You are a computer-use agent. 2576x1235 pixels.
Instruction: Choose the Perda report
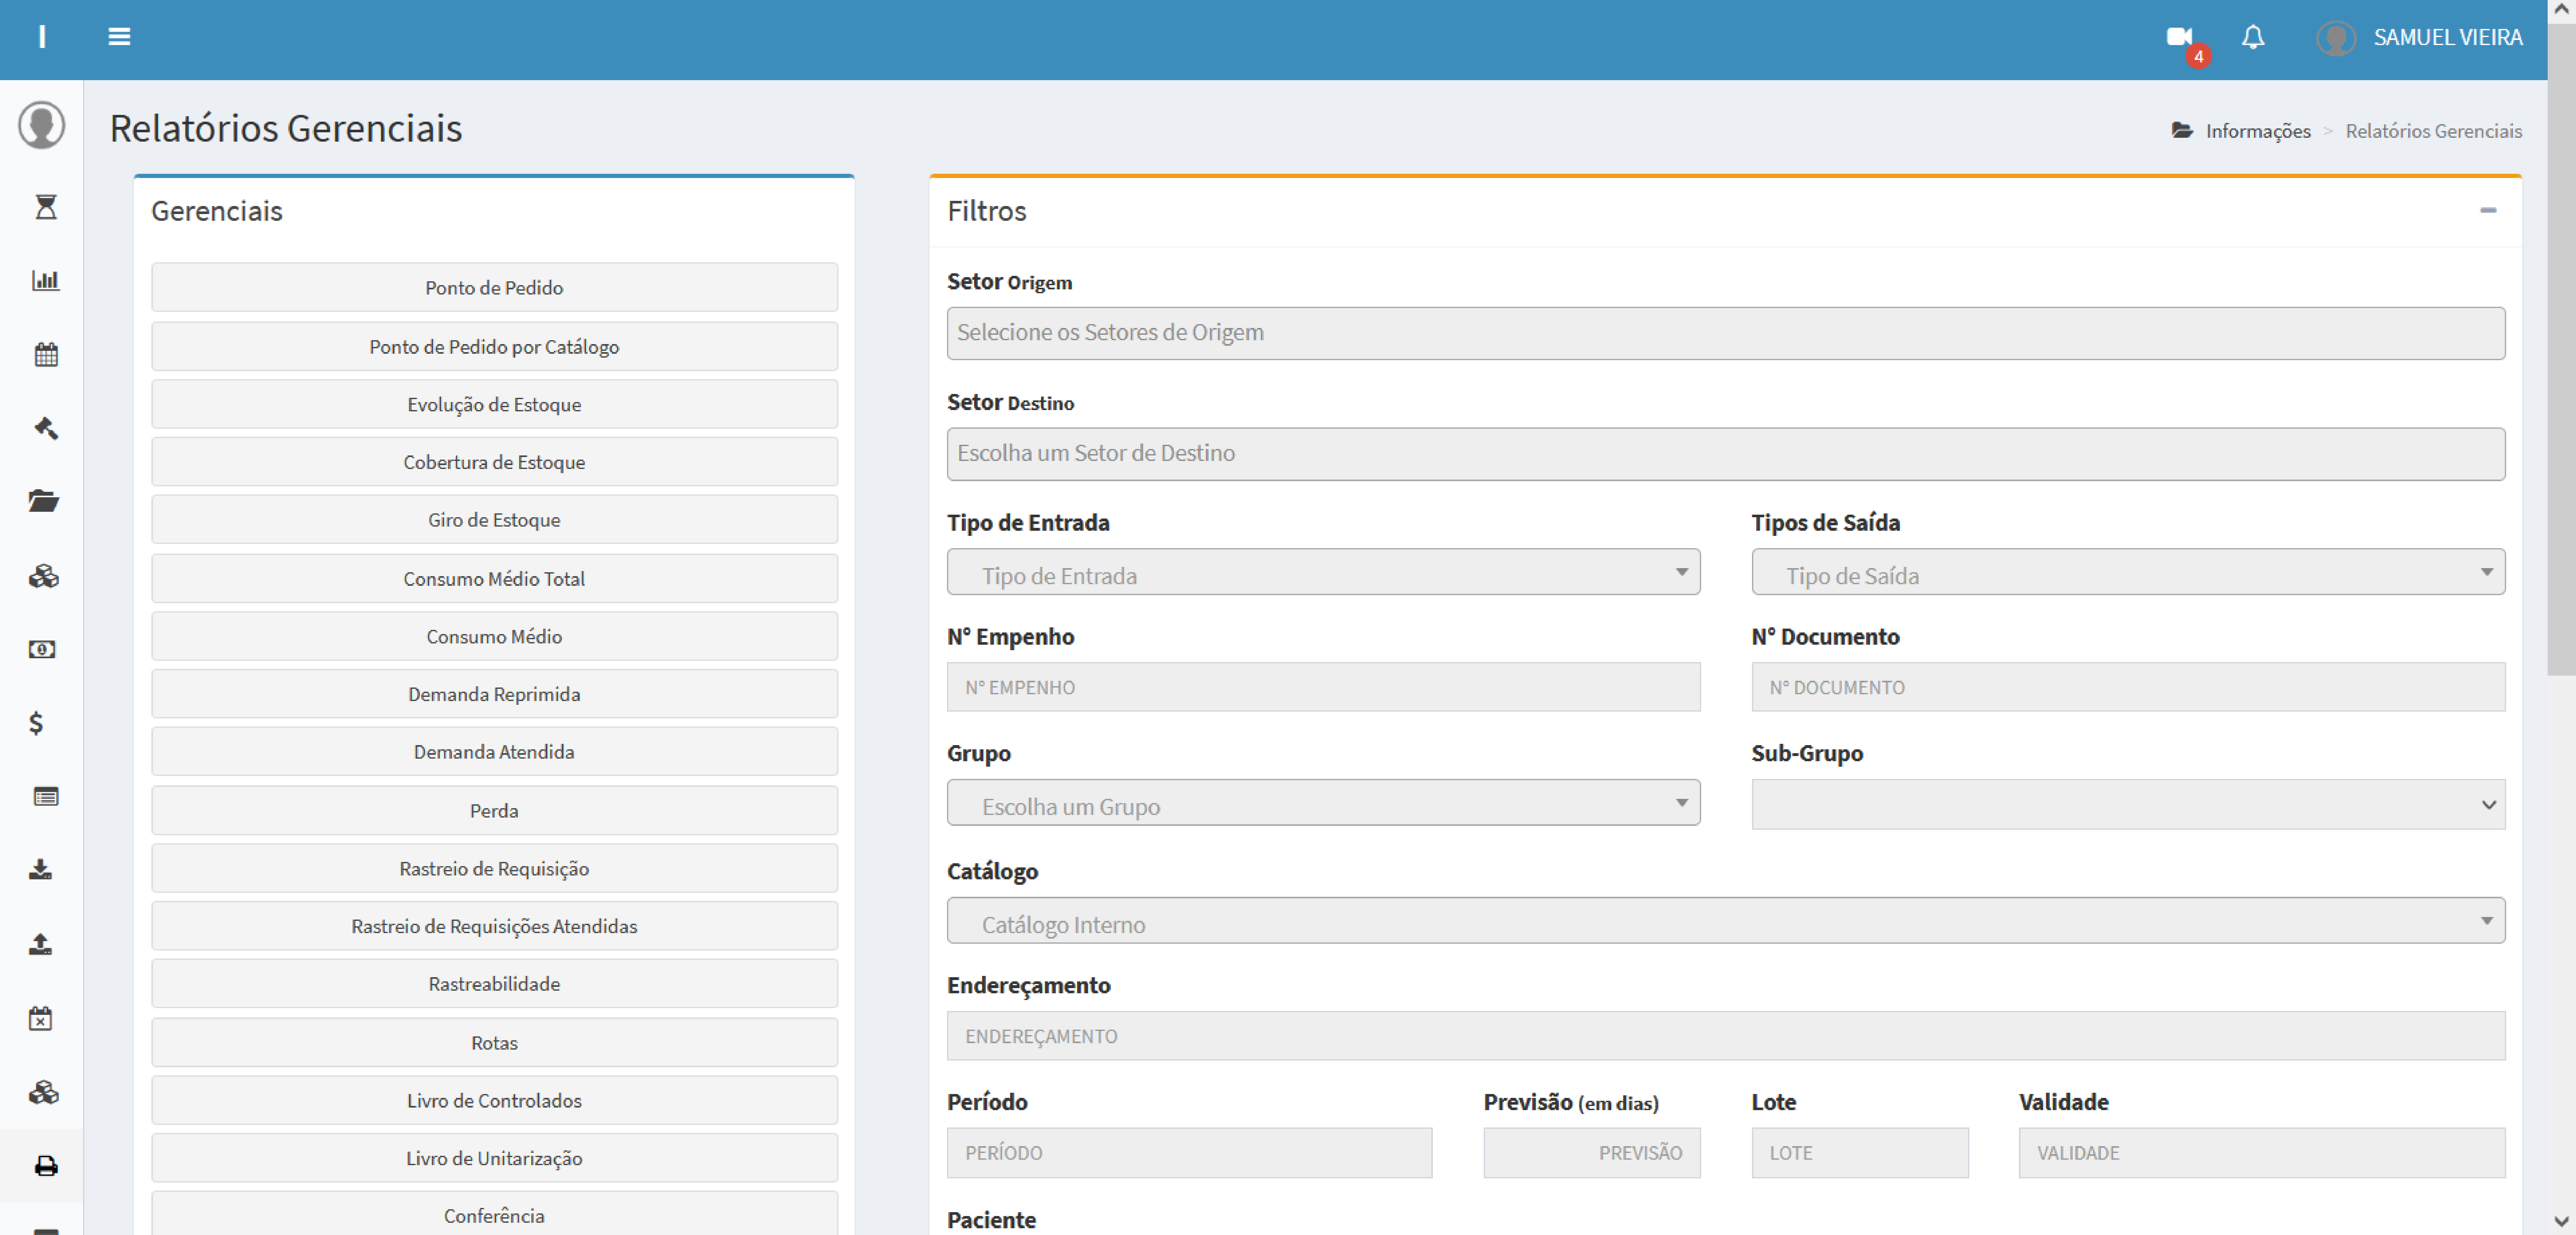(494, 810)
